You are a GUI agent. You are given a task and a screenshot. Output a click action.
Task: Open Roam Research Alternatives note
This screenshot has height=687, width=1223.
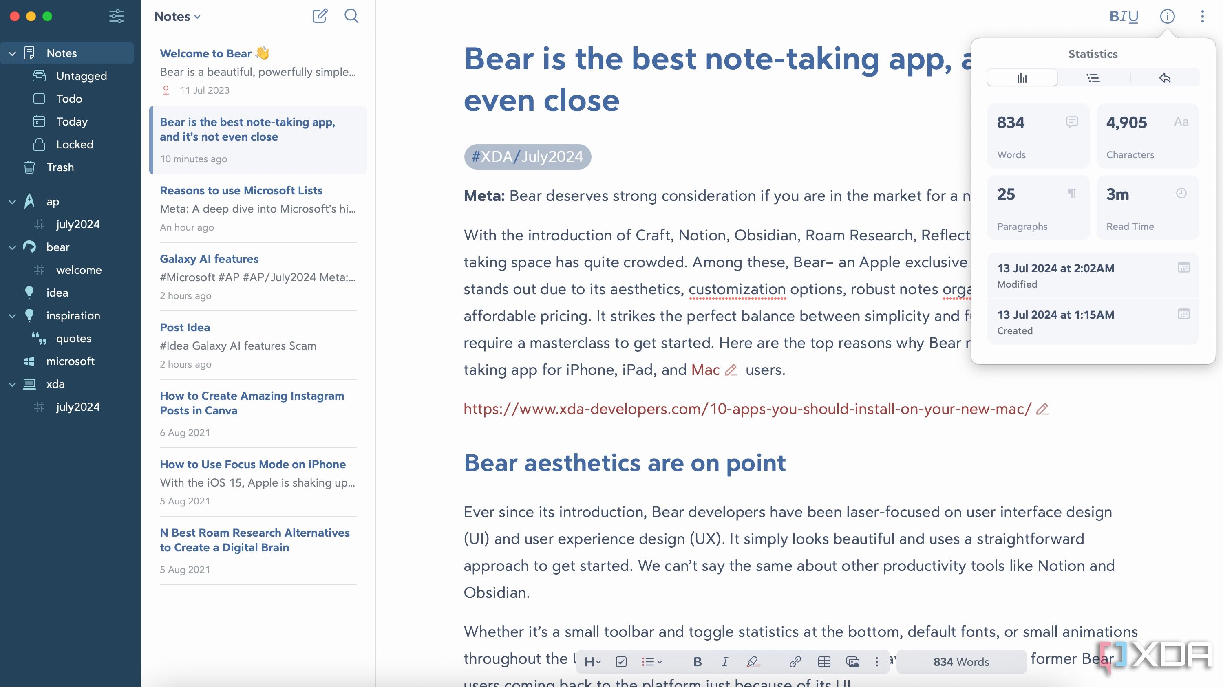[x=258, y=550]
